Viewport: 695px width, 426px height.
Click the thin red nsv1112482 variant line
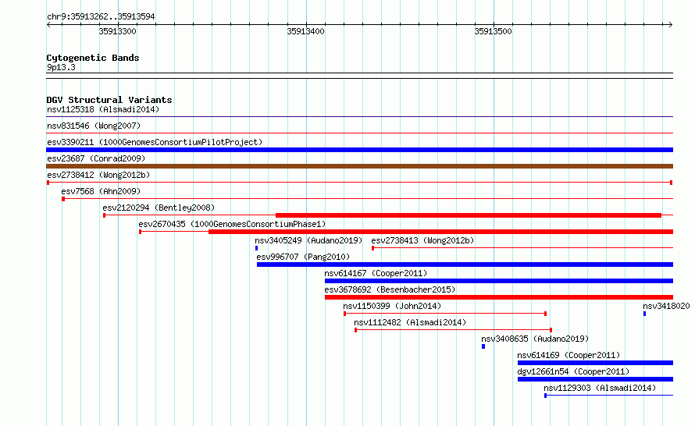(454, 330)
